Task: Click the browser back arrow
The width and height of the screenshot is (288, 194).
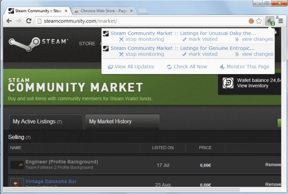Action: pyautogui.click(x=9, y=21)
